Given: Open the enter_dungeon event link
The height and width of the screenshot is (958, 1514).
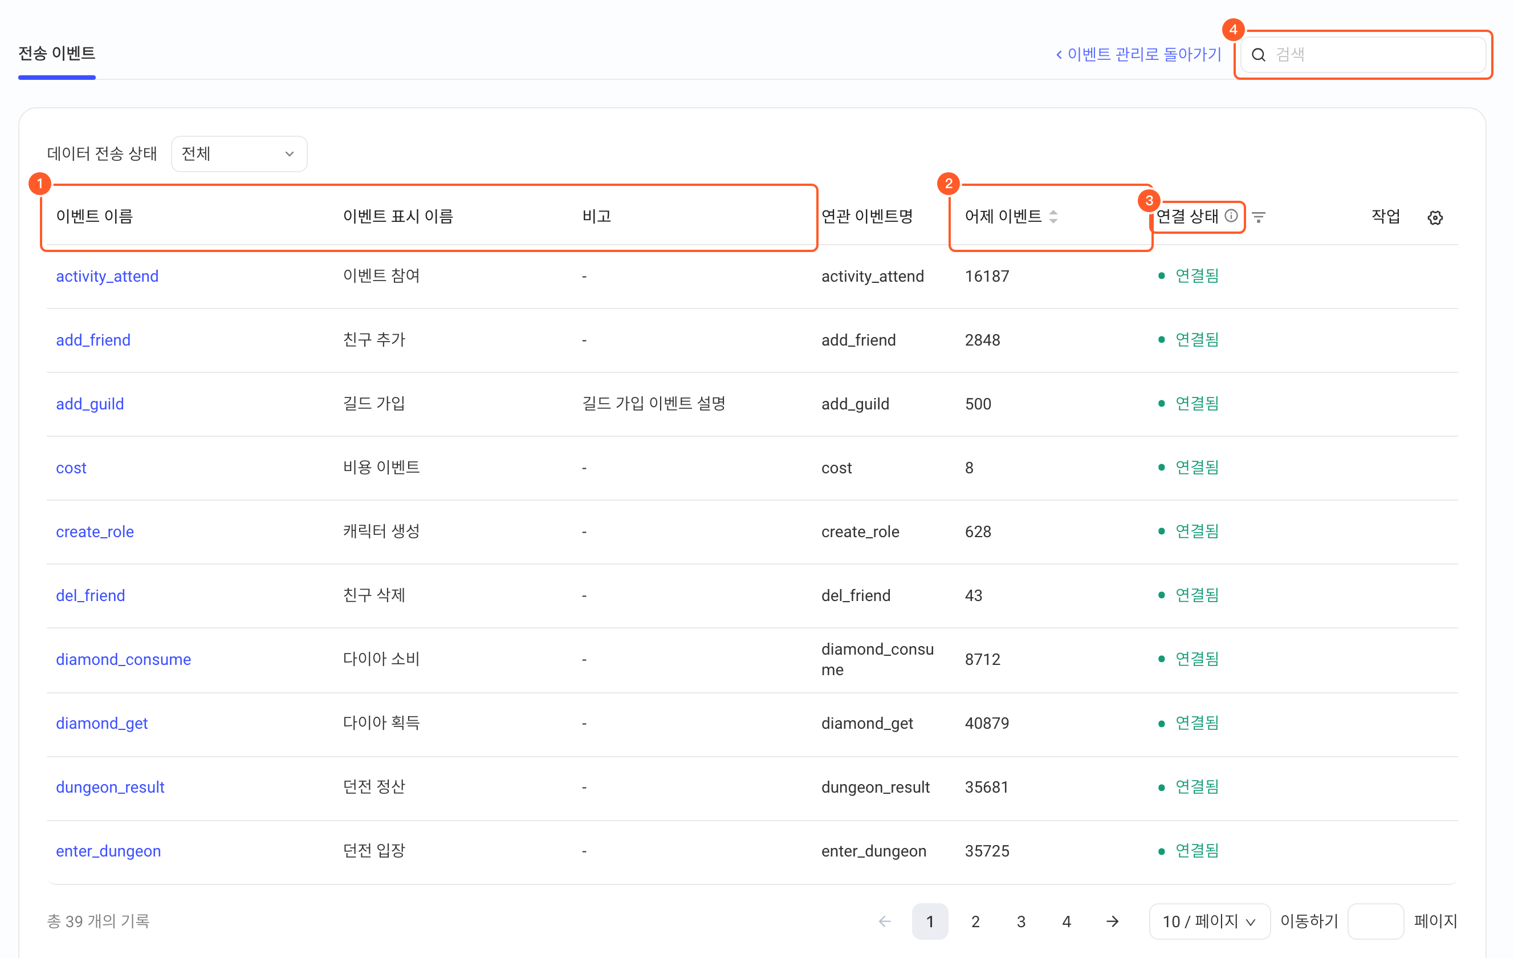Looking at the screenshot, I should point(108,851).
